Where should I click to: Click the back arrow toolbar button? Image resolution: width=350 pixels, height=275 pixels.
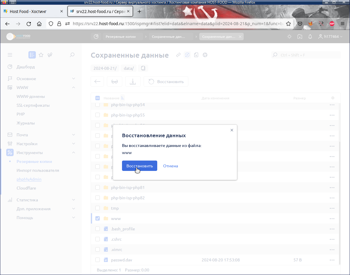coord(97,82)
